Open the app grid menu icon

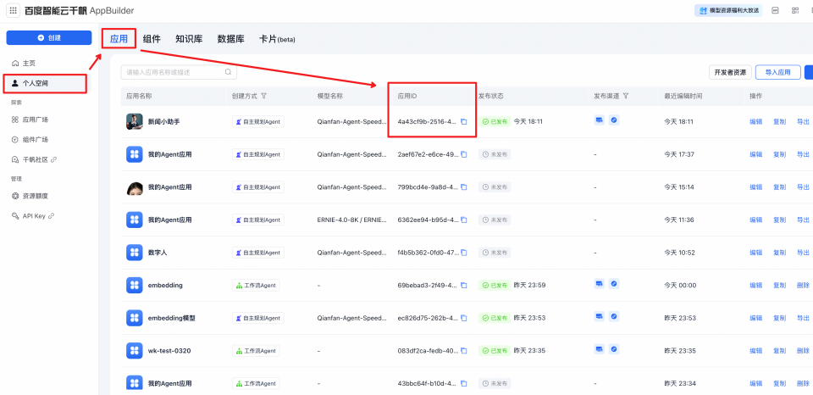[14, 10]
